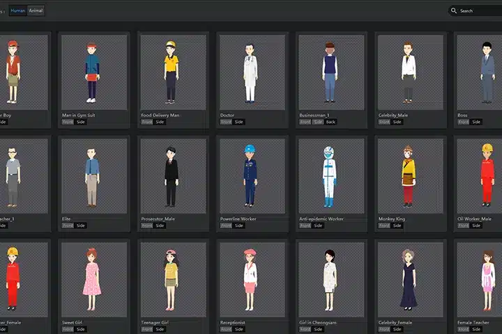Toggle Side view for Doctor
The height and width of the screenshot is (334, 502).
point(239,122)
